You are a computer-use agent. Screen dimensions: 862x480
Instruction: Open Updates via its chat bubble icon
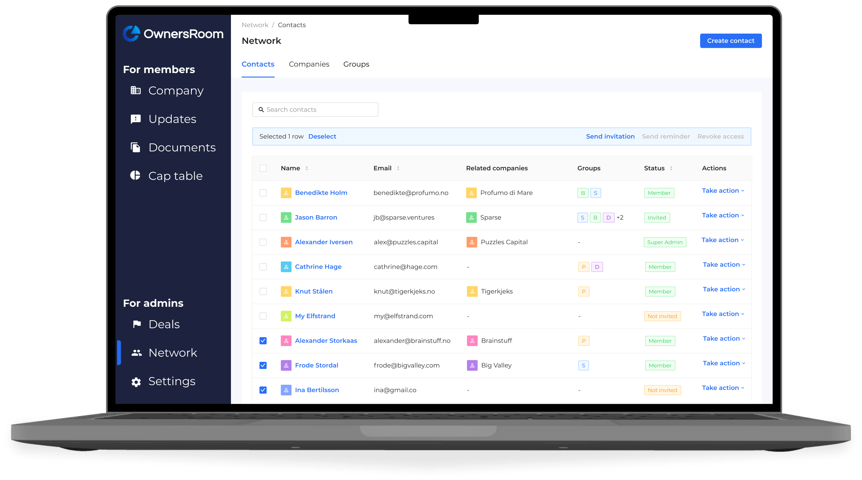click(135, 119)
